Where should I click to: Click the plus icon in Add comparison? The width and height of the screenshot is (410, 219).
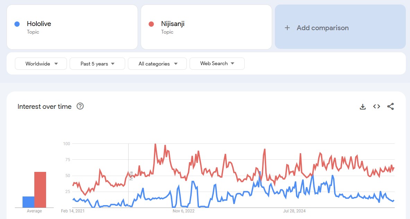[x=287, y=28]
